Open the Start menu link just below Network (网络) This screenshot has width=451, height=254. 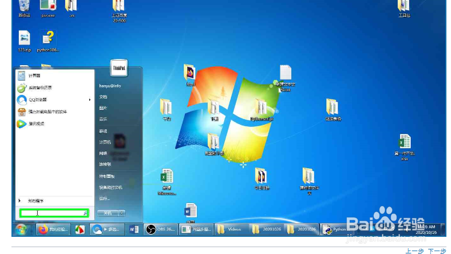click(x=105, y=164)
